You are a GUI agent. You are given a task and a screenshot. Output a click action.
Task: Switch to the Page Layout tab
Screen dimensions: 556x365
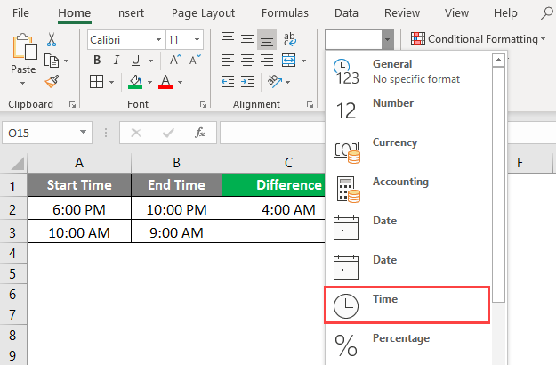205,13
